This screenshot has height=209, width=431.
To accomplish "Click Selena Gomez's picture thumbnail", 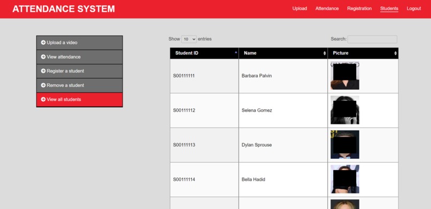I will (345, 110).
